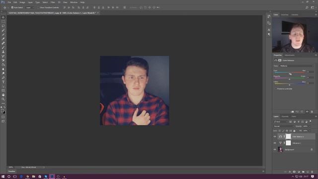Hide the Background layer
Screen dimensions: 318x179
tap(275, 150)
